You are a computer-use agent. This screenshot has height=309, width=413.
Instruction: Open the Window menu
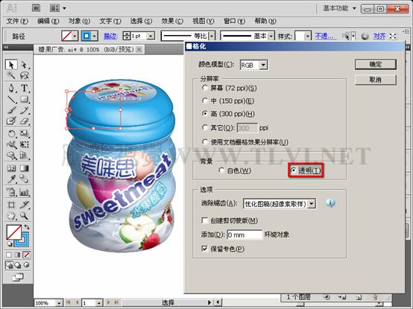234,21
